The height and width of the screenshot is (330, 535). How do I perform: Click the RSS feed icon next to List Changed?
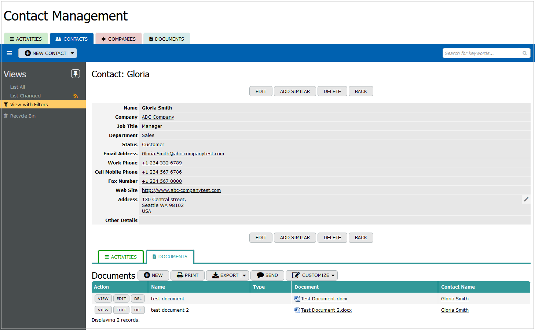[x=76, y=96]
